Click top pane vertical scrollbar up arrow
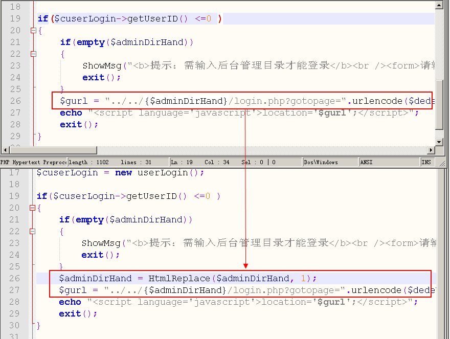This screenshot has height=339, width=450. [439, 5]
